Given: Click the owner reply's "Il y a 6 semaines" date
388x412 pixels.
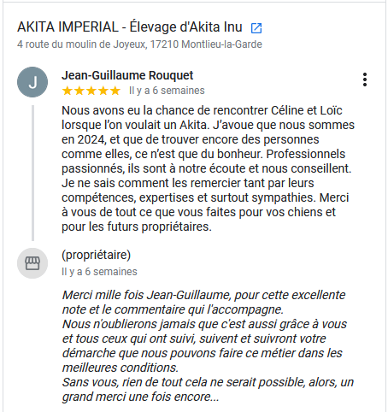Looking at the screenshot, I should [99, 272].
